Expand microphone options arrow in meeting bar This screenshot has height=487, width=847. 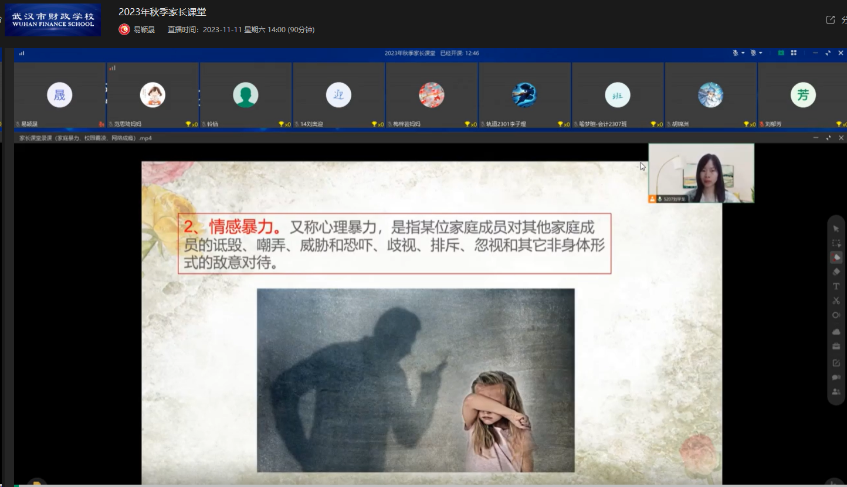click(743, 53)
